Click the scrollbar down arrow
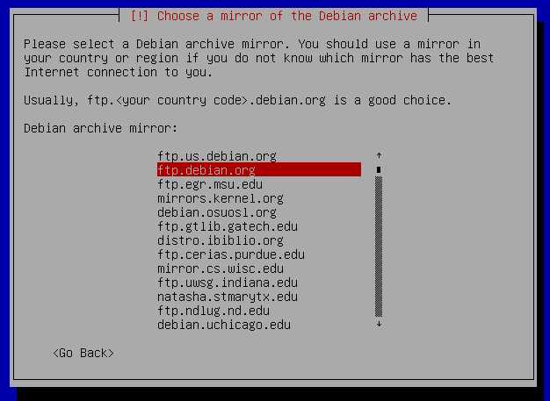Viewport: 550px width, 401px height. click(x=379, y=325)
